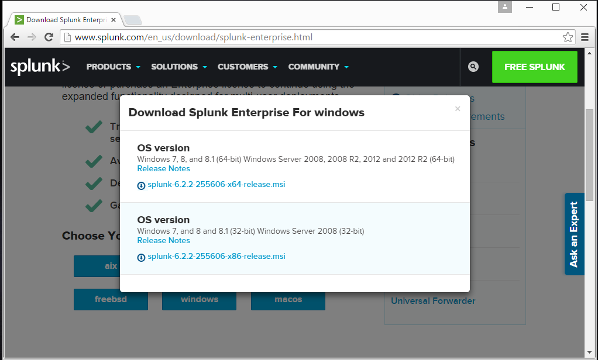Screen dimensions: 598x360
Task: Click the page vertical scrollbar thumb
Action: (x=589, y=155)
